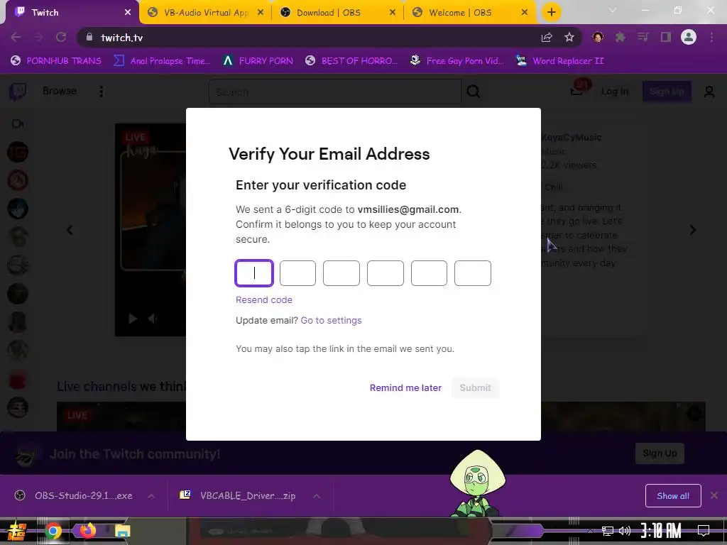
Task: Open the Twitch user profile icon
Action: (x=709, y=92)
